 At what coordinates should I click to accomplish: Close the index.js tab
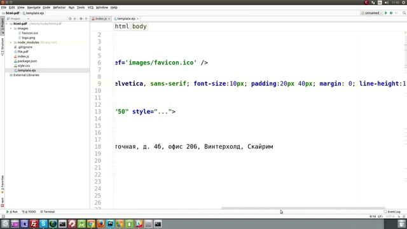click(109, 18)
